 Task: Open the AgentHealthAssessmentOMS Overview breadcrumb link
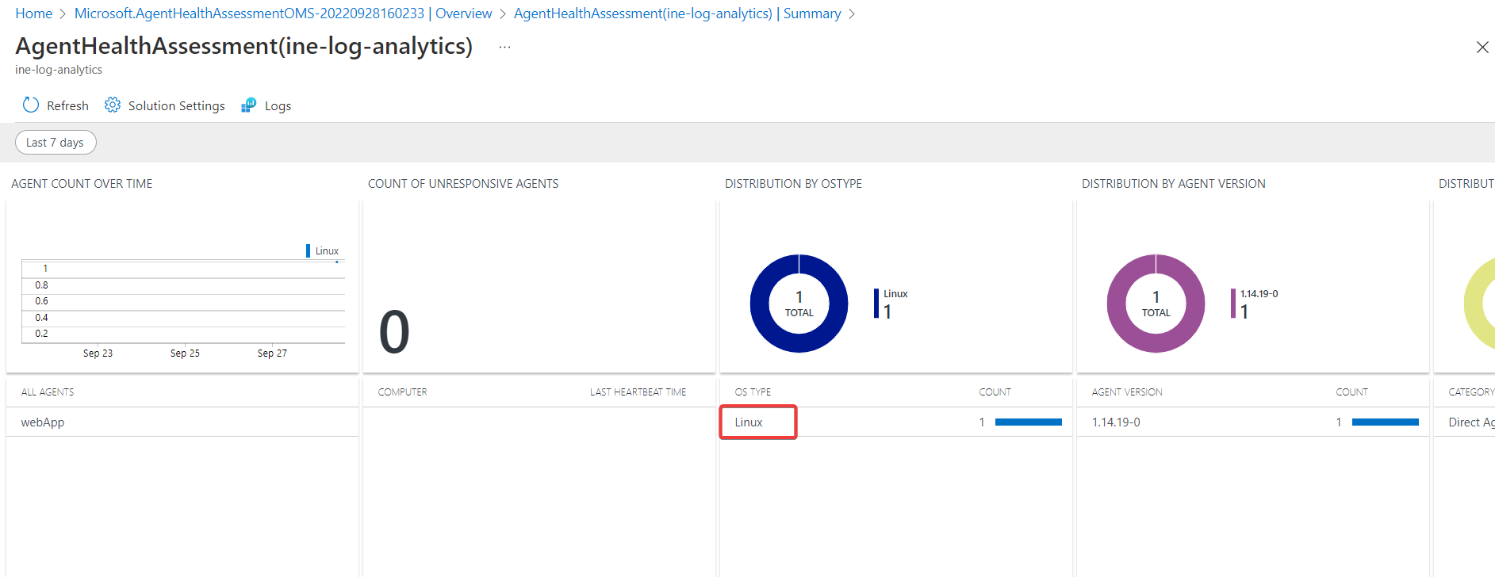283,13
